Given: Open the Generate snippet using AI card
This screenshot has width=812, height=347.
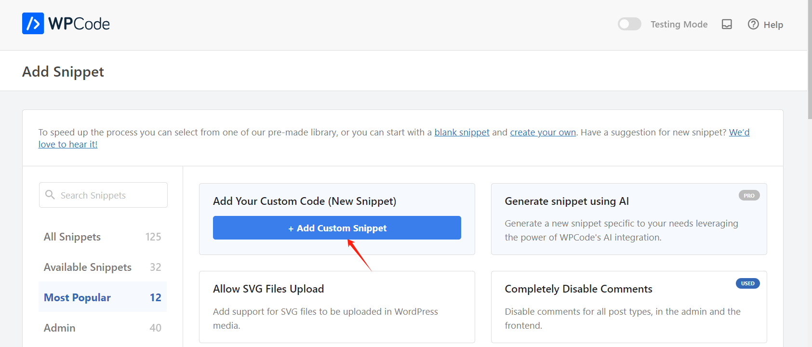Looking at the screenshot, I should click(x=628, y=219).
